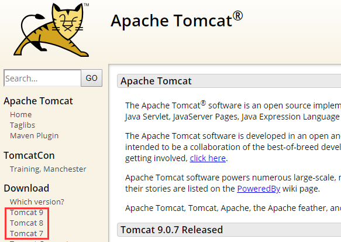Click the registered trademark symbol in title

237,16
